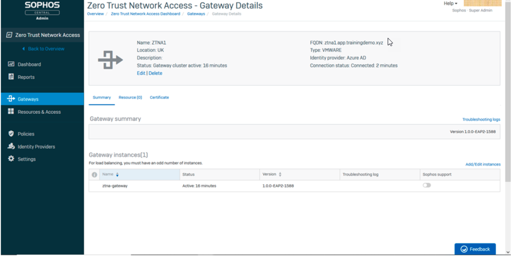Click the Version column sort arrows
513x256 pixels.
(280, 174)
